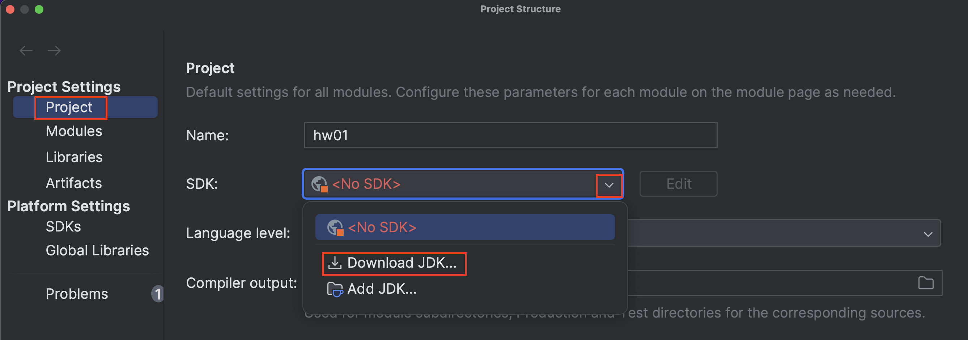This screenshot has width=968, height=340.
Task: Select Global Libraries in the sidebar
Action: click(97, 250)
